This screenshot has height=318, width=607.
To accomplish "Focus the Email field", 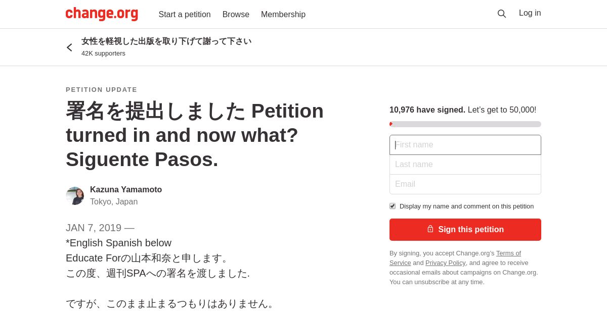I will (x=465, y=184).
